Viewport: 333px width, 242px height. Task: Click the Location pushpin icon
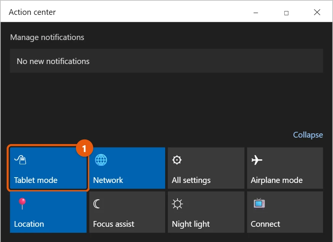(22, 204)
